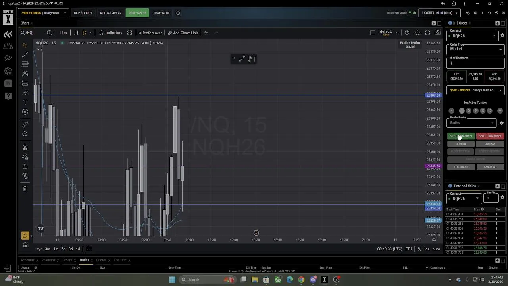
Task: Toggle magnet mode in drawing toolbar
Action: click(x=25, y=147)
